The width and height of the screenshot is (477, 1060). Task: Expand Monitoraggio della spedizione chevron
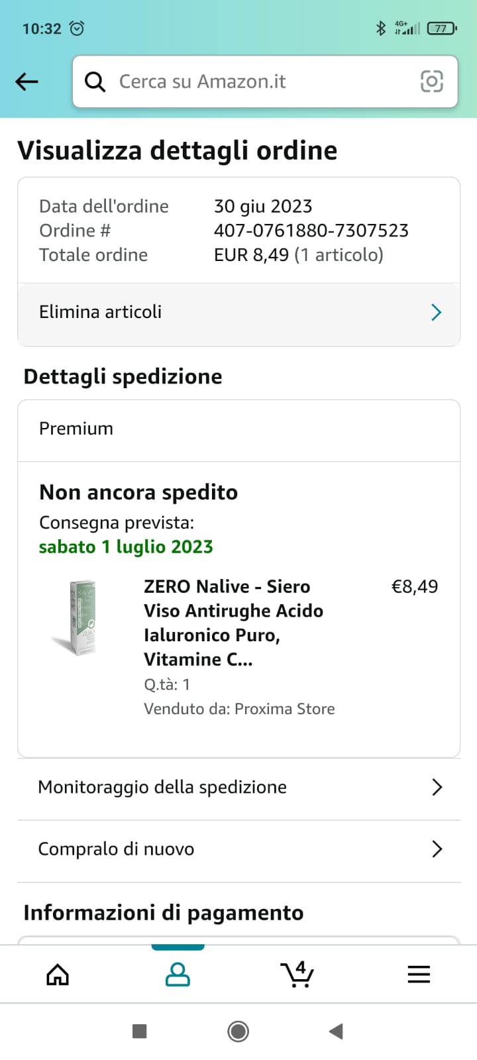(x=437, y=787)
